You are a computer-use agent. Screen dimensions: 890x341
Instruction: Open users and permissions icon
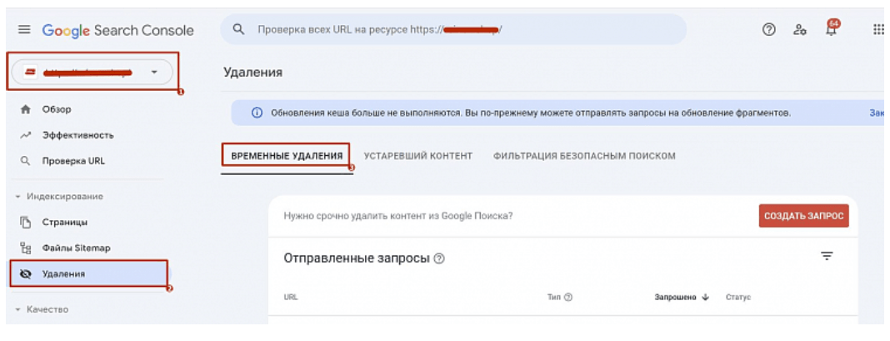tap(800, 29)
